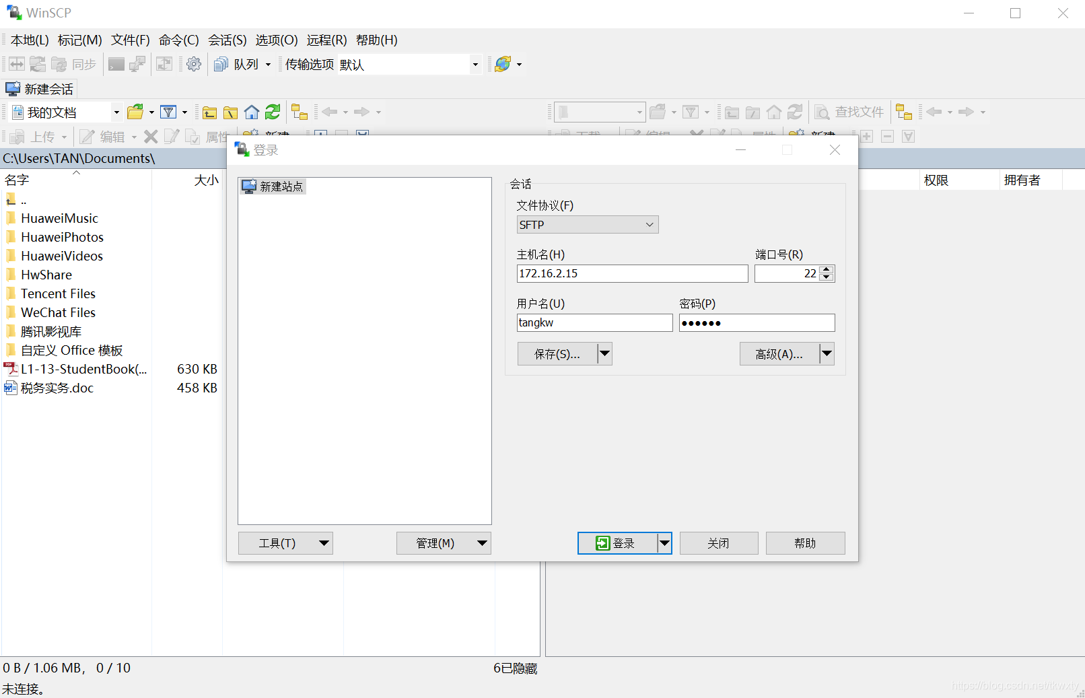Click the compare directories icon
Image resolution: width=1085 pixels, height=698 pixels.
[17, 64]
